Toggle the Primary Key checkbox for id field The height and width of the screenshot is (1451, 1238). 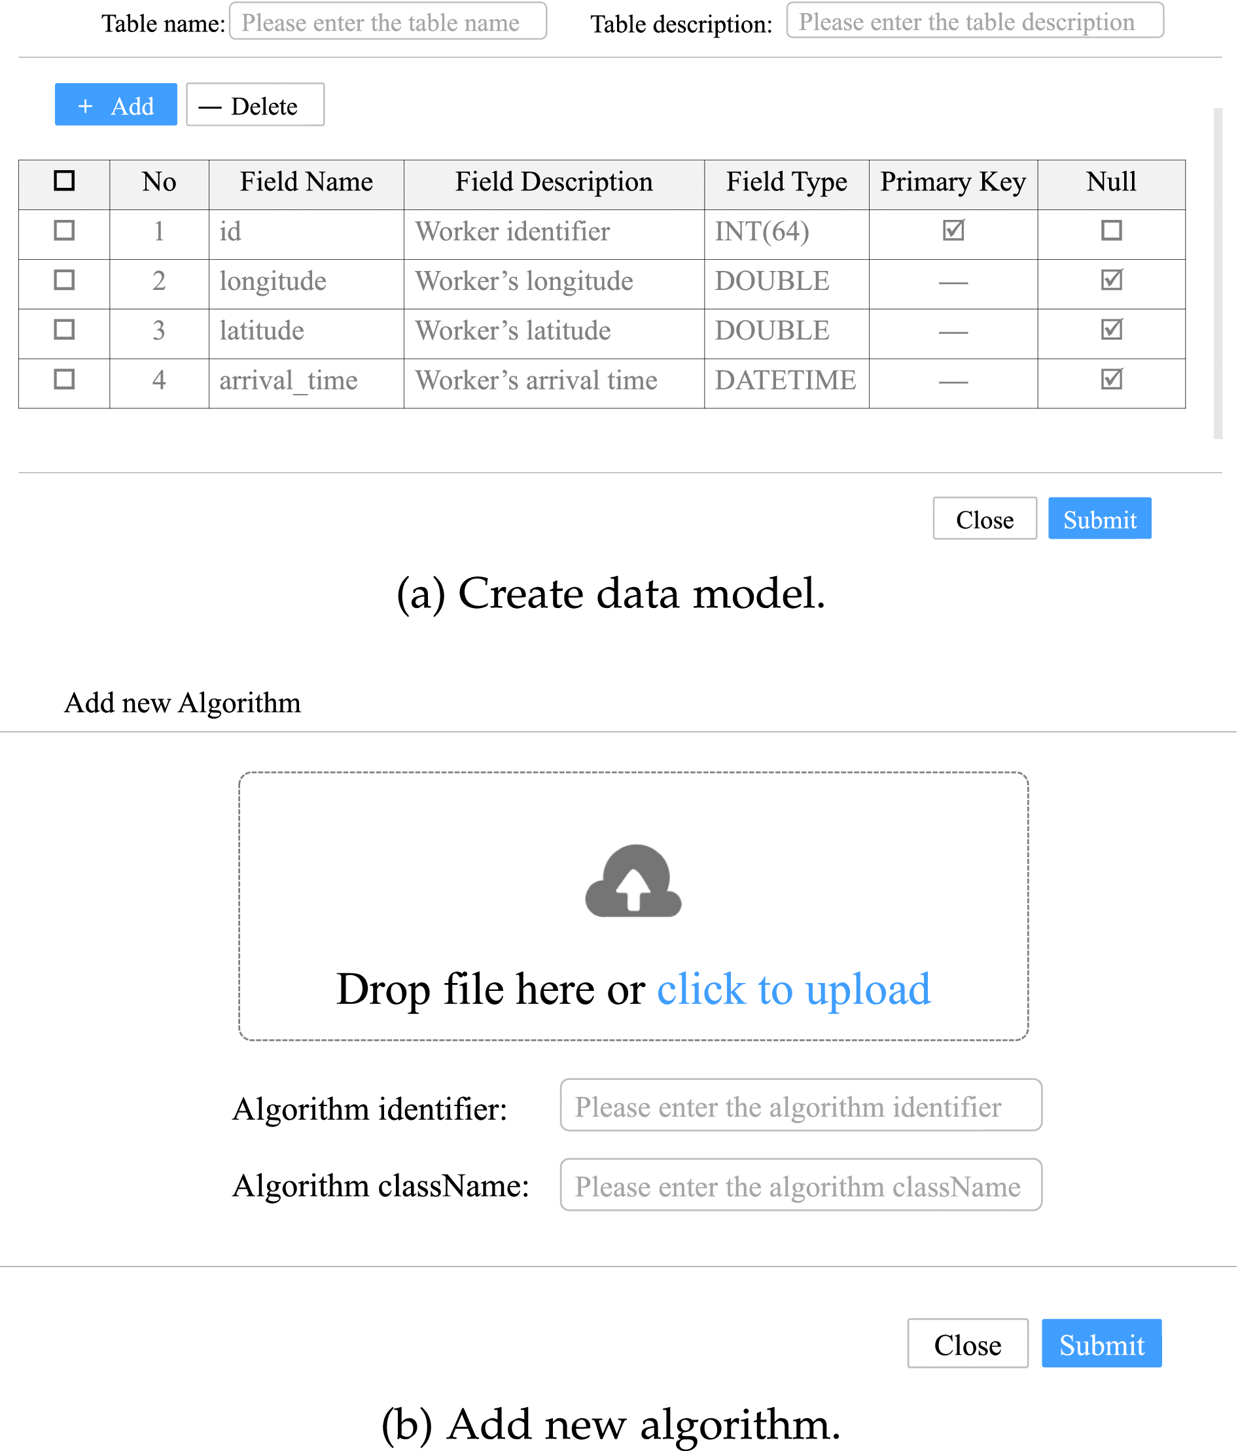954,231
